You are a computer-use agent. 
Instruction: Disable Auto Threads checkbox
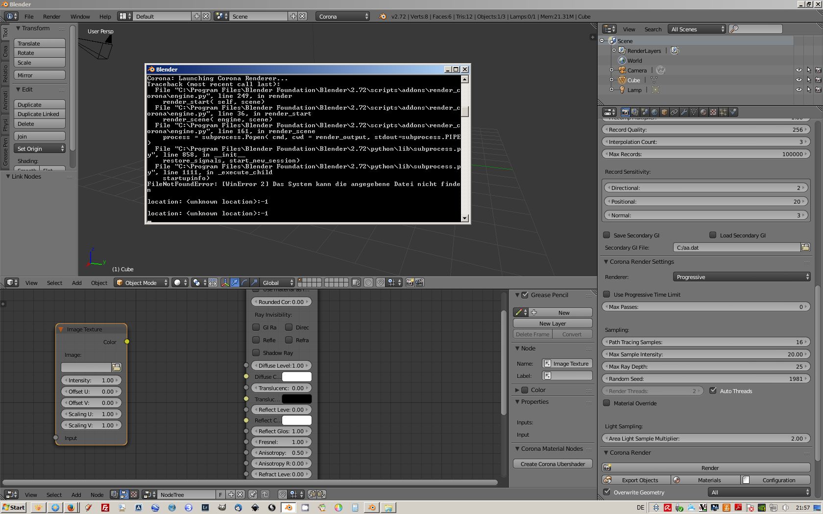tap(713, 391)
